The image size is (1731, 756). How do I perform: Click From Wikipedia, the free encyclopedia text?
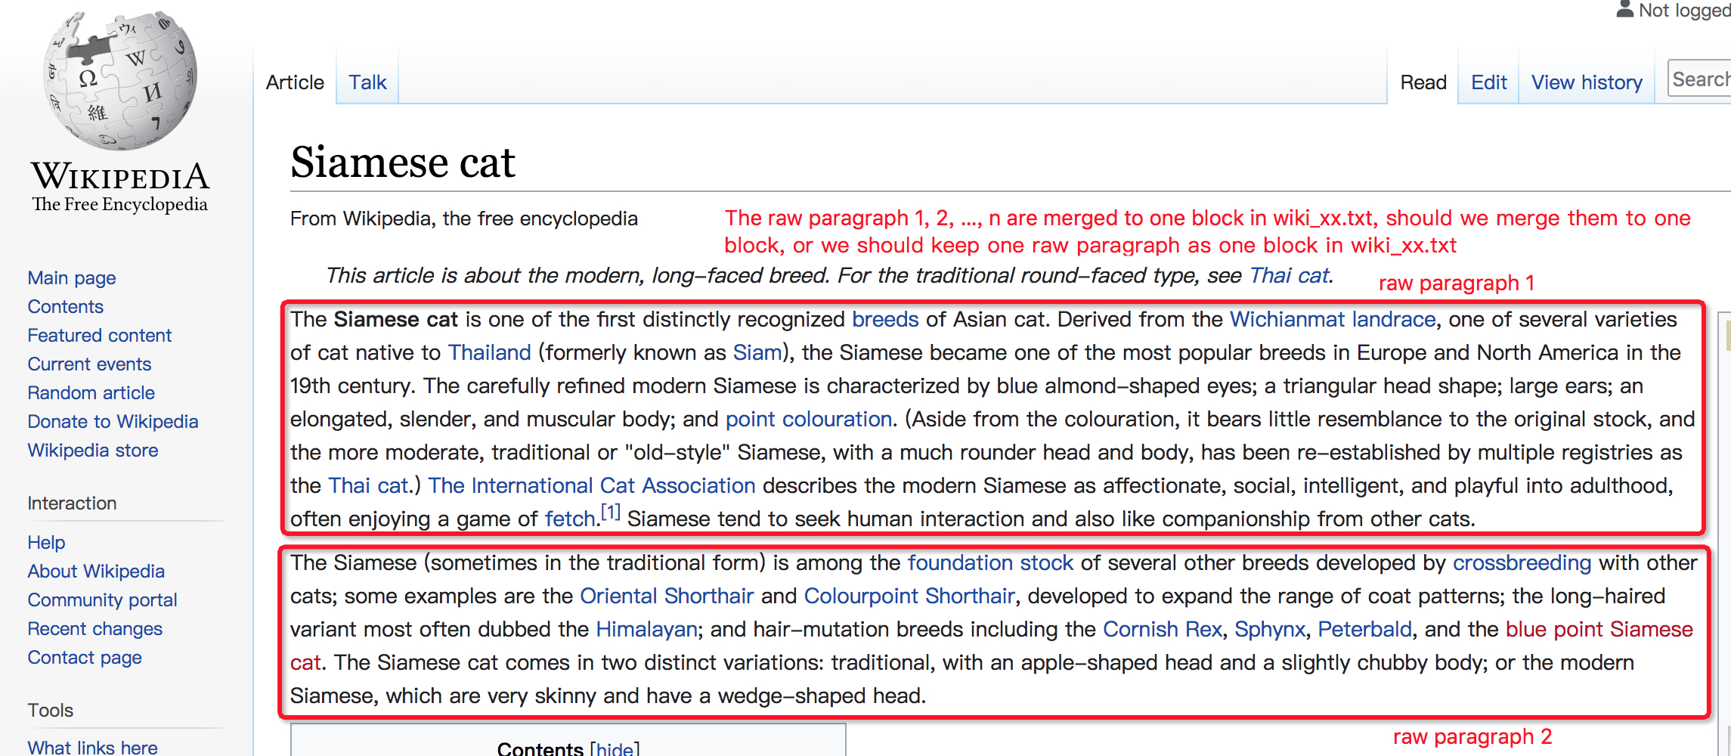[464, 218]
